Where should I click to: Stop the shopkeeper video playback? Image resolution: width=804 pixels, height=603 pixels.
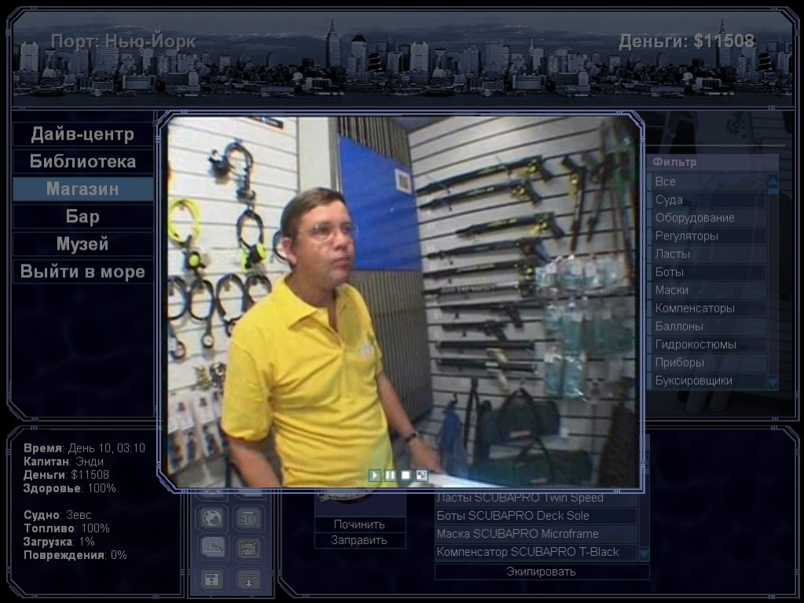[x=406, y=475]
